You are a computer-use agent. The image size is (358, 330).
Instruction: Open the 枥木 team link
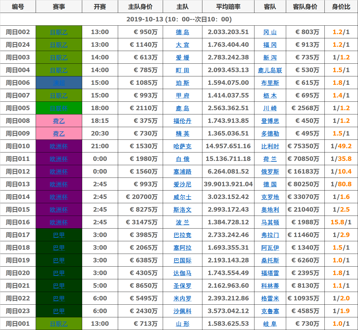(x=270, y=96)
